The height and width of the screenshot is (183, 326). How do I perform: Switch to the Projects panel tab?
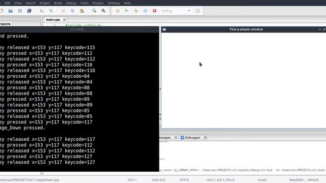point(5,24)
